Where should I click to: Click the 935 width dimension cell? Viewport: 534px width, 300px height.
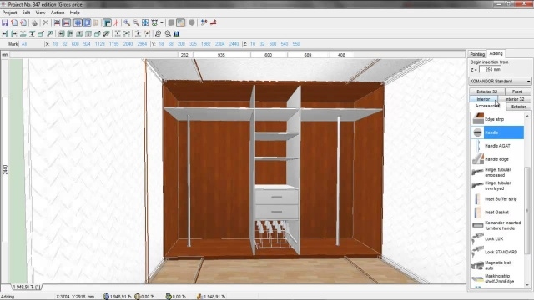point(221,55)
